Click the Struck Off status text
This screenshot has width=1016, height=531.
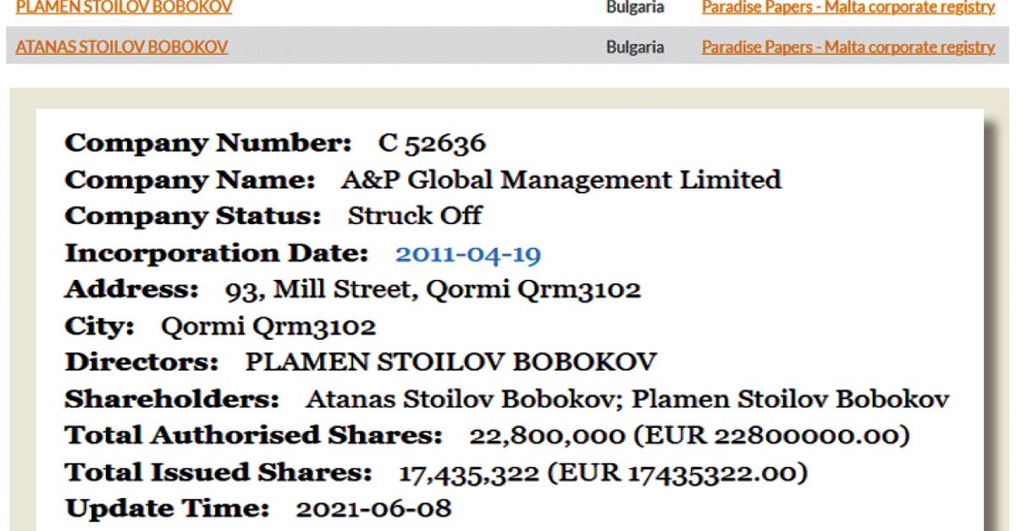pyautogui.click(x=415, y=216)
